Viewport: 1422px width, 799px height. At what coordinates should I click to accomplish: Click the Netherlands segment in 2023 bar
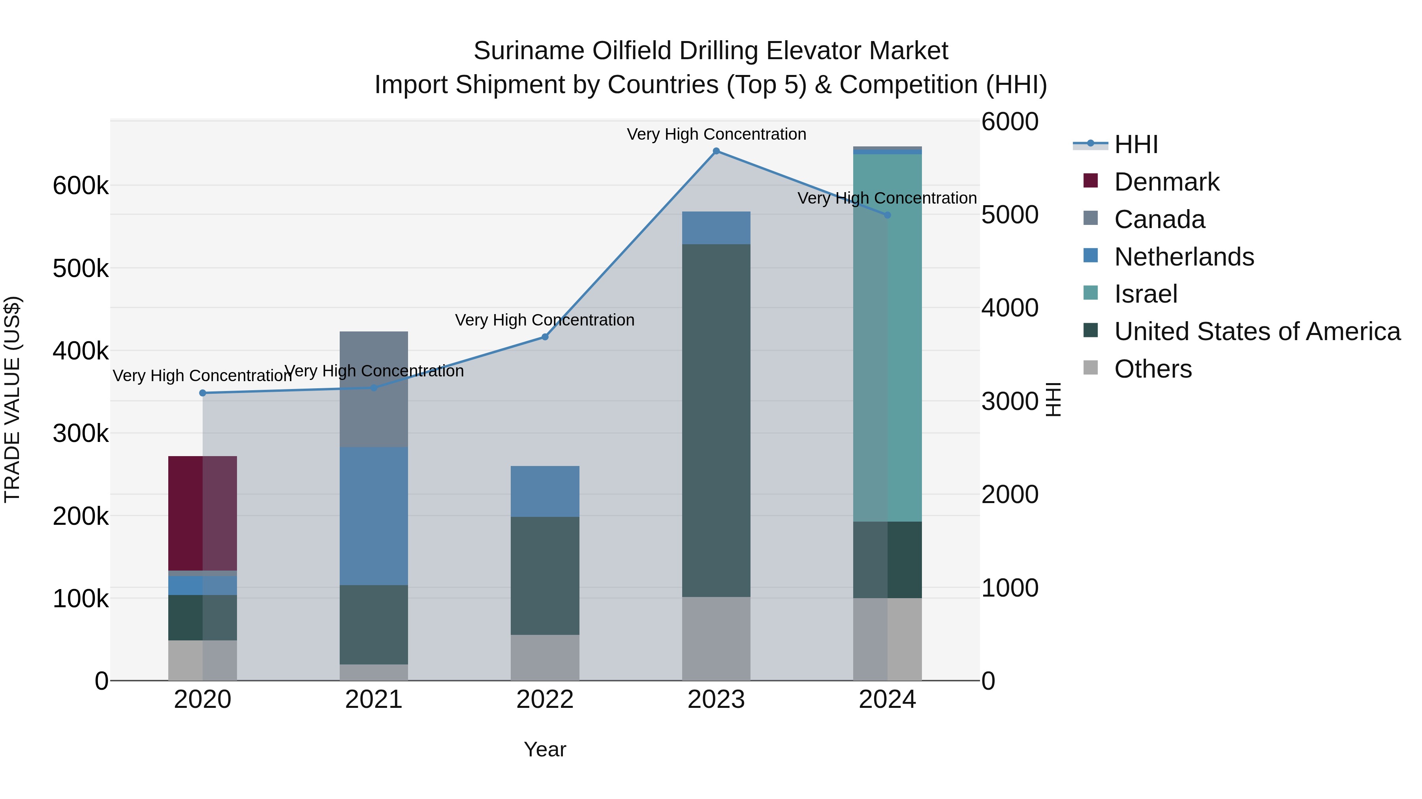click(716, 228)
